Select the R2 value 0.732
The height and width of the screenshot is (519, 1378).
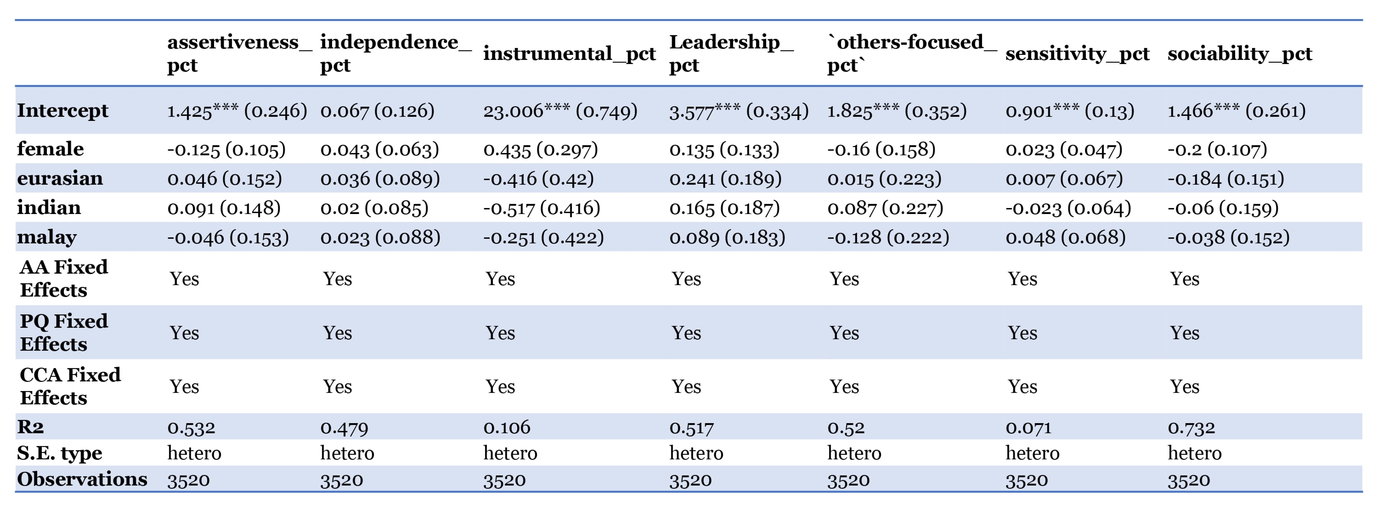1191,427
